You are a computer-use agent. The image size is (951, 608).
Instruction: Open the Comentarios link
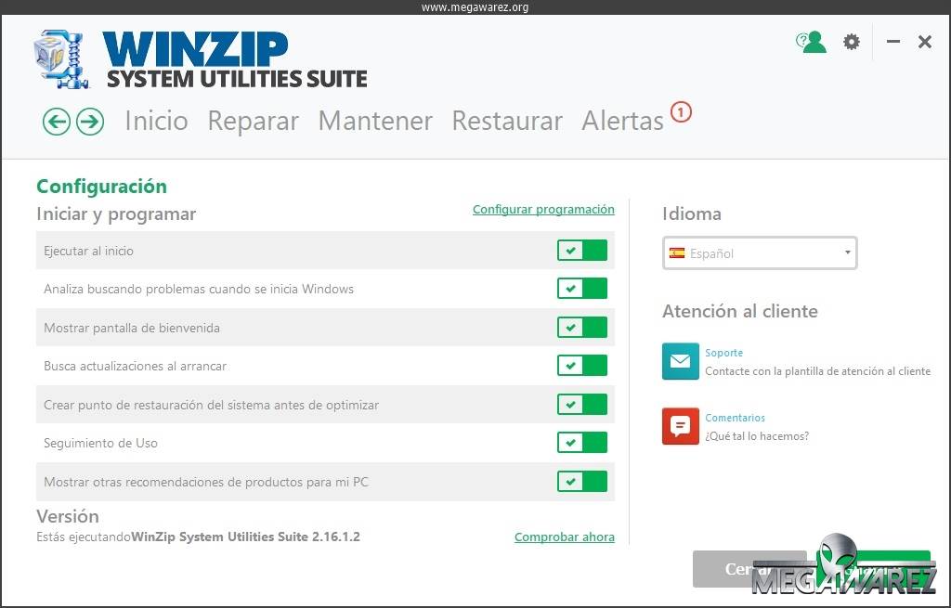[736, 418]
